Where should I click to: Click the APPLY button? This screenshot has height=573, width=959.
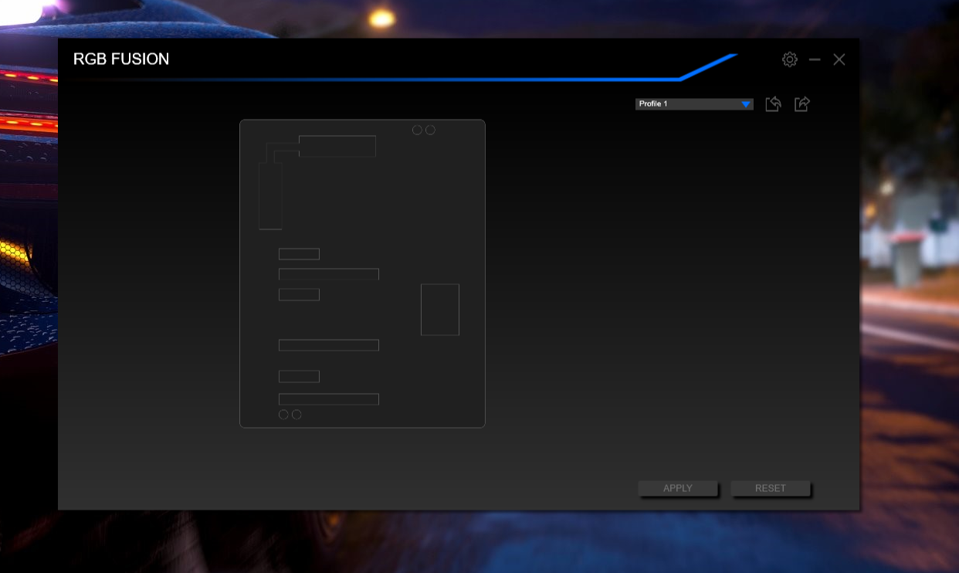click(678, 488)
